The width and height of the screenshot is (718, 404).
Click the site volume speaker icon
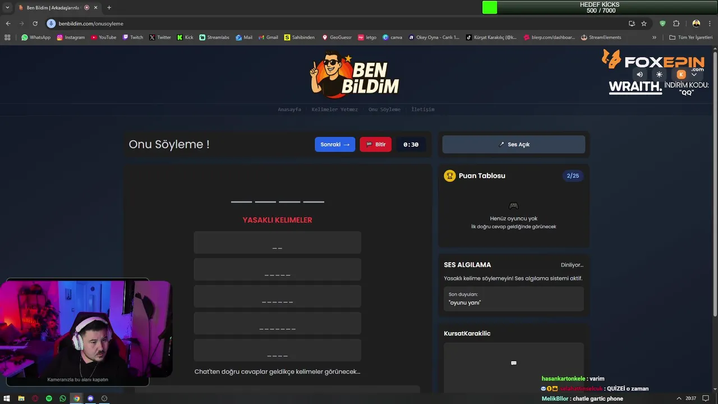click(640, 75)
